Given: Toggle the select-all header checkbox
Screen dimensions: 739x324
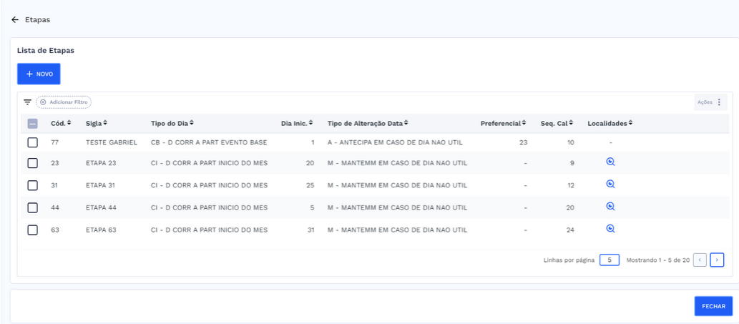Looking at the screenshot, I should pyautogui.click(x=32, y=123).
